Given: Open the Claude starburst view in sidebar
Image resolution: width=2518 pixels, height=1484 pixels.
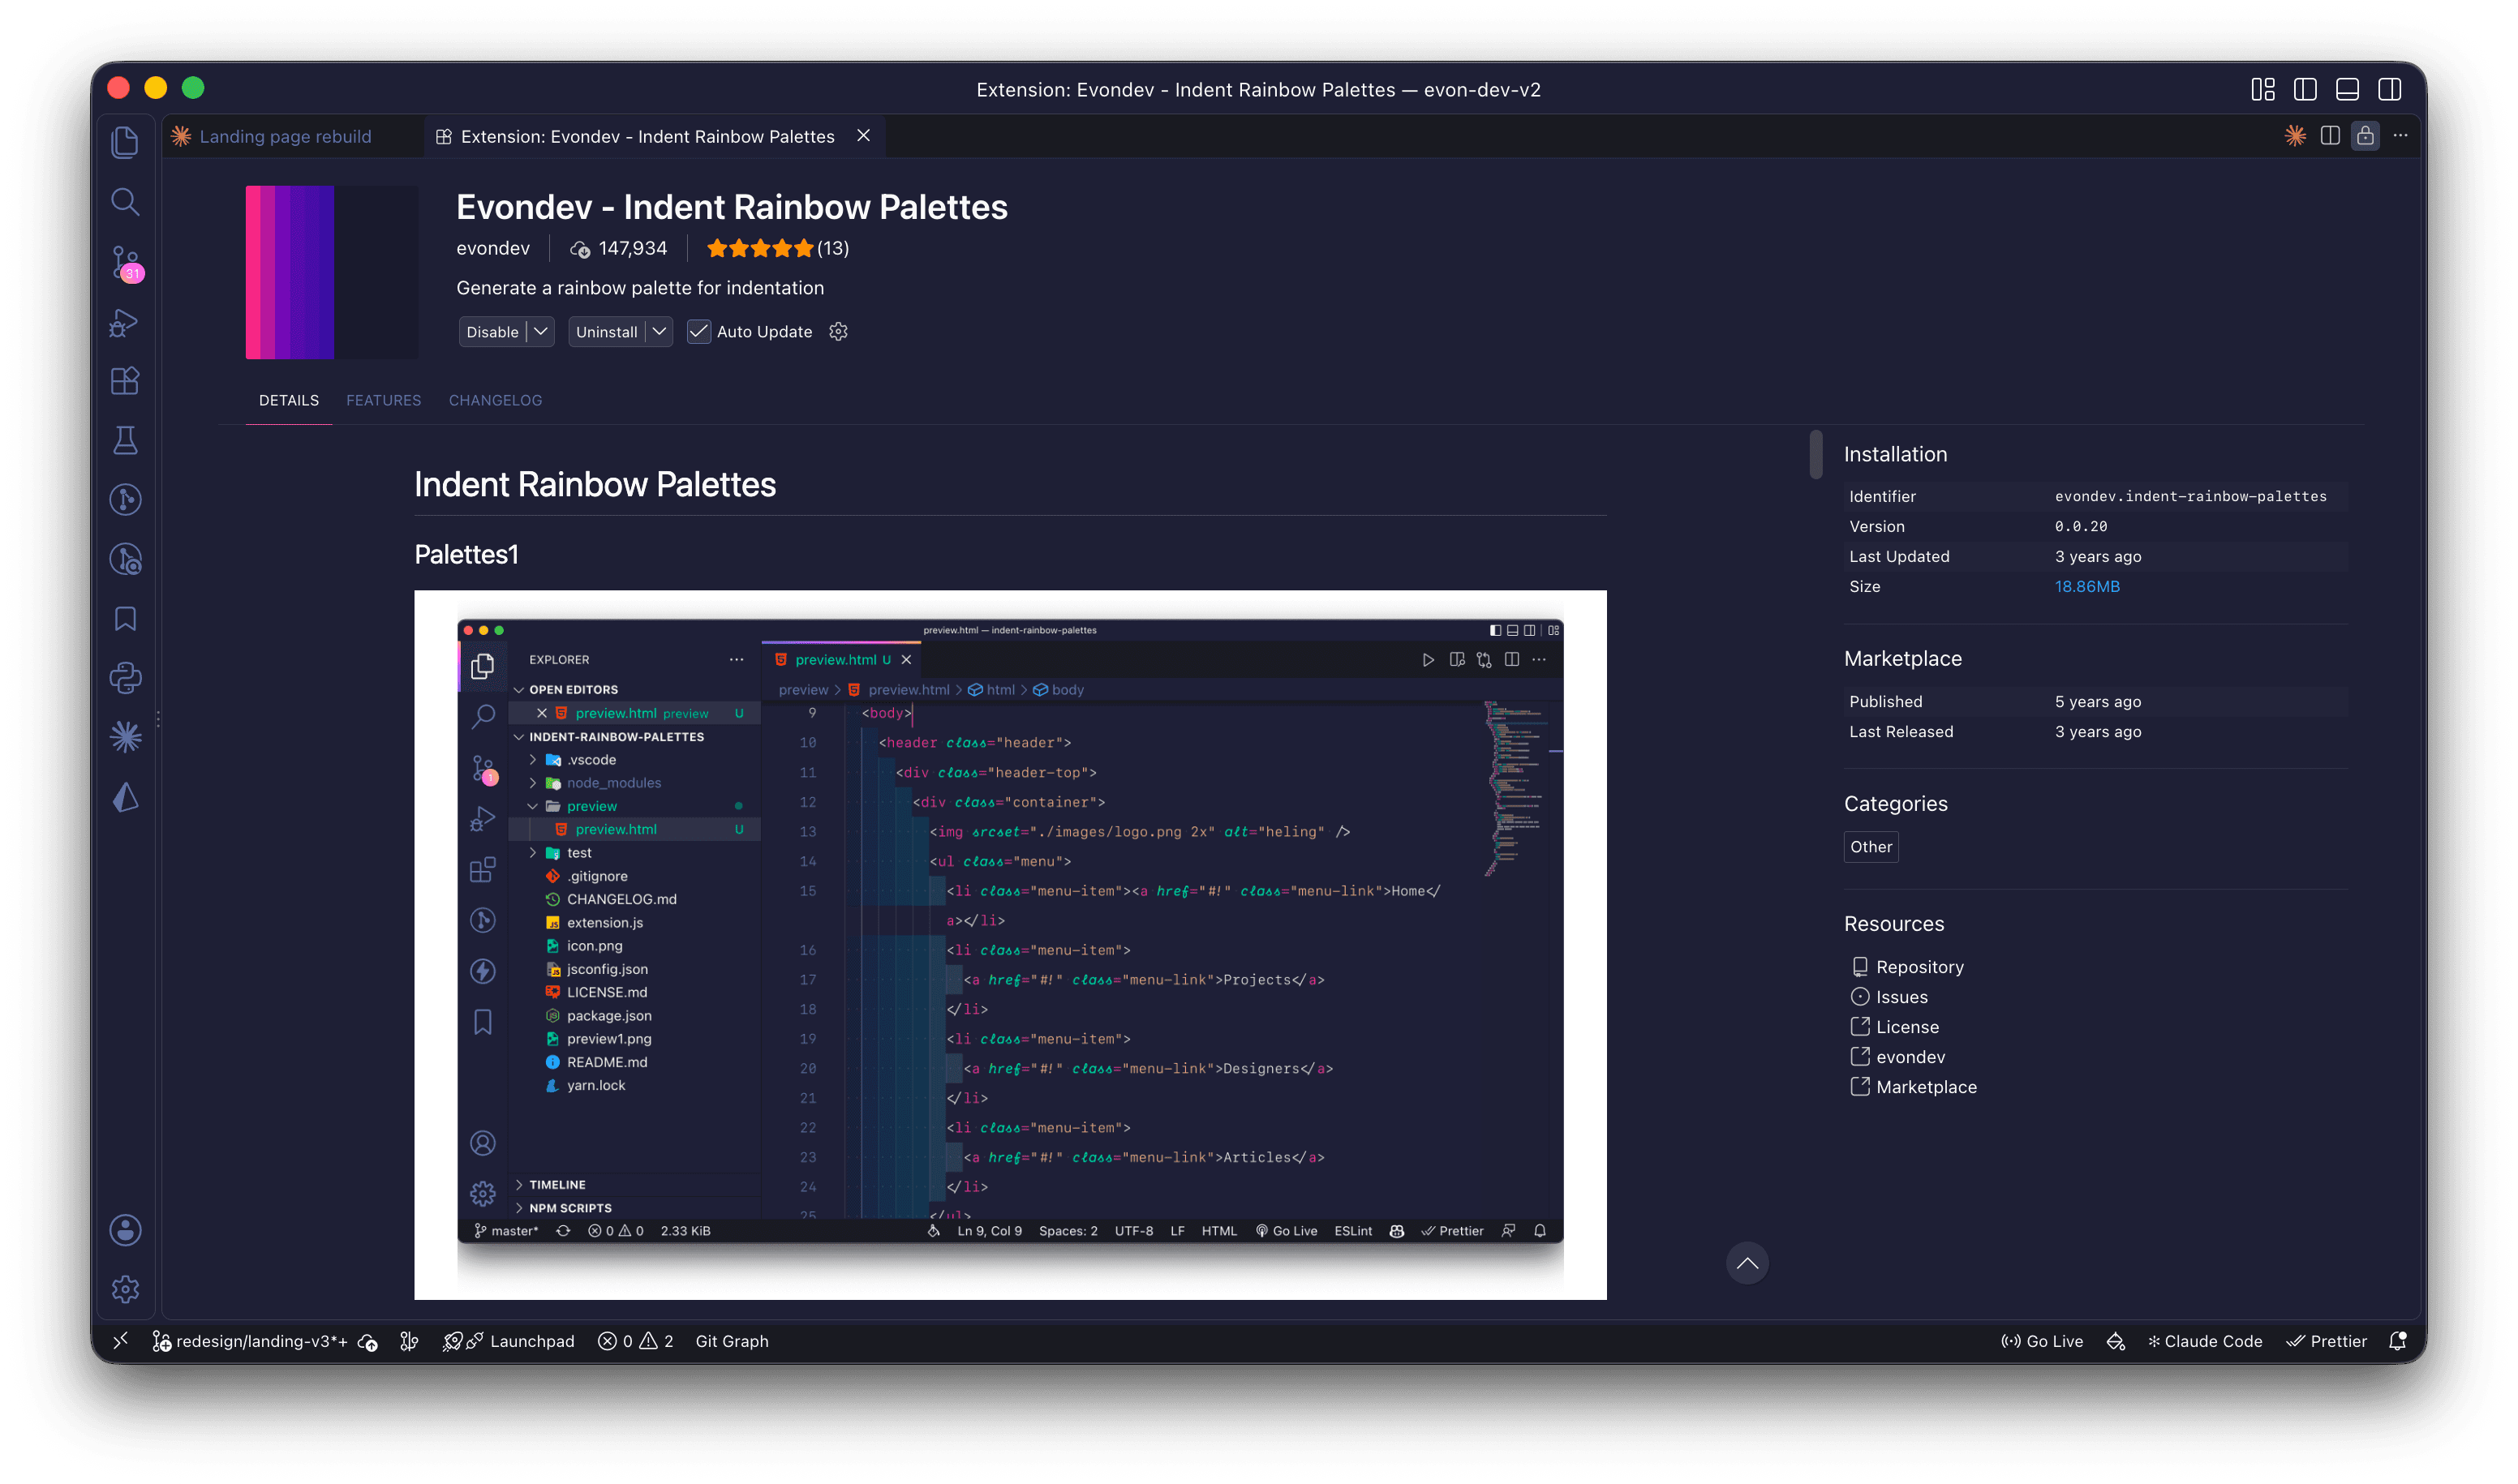Looking at the screenshot, I should tap(125, 737).
